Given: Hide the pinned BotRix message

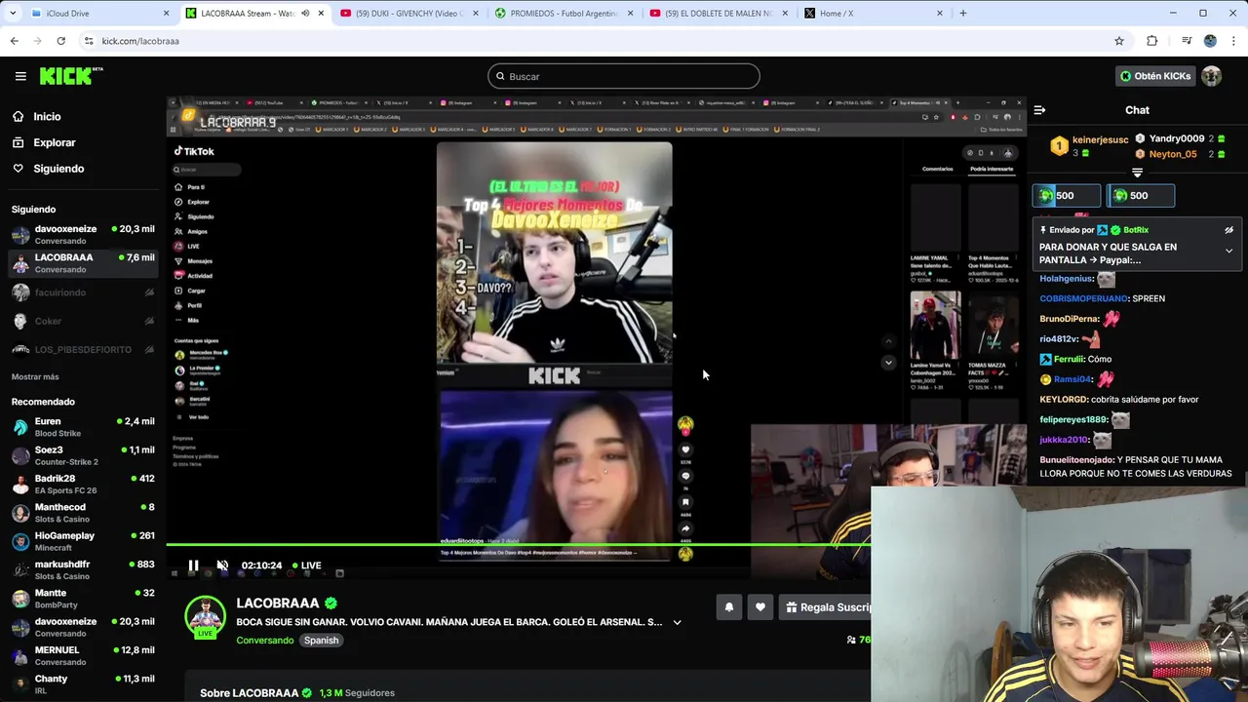Looking at the screenshot, I should [1228, 230].
